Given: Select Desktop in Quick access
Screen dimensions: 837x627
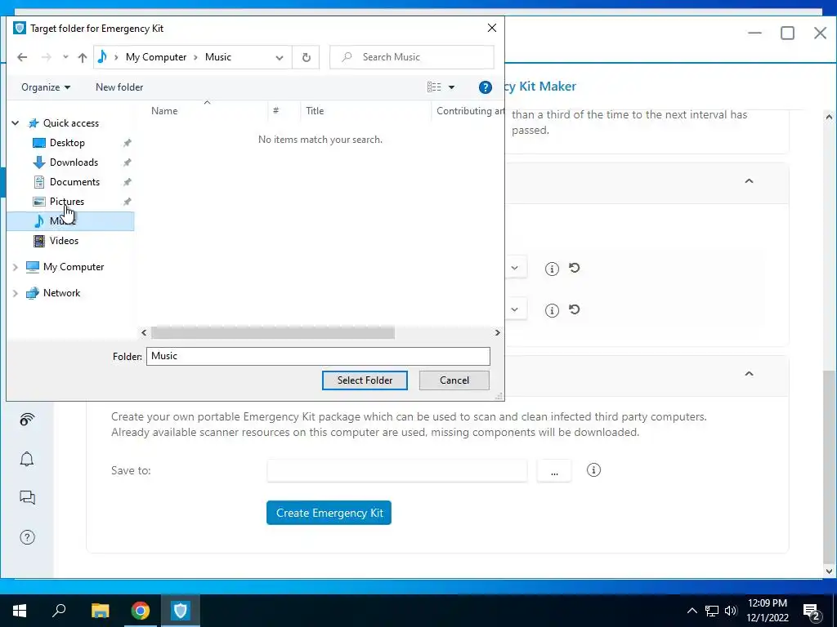Looking at the screenshot, I should pyautogui.click(x=67, y=143).
